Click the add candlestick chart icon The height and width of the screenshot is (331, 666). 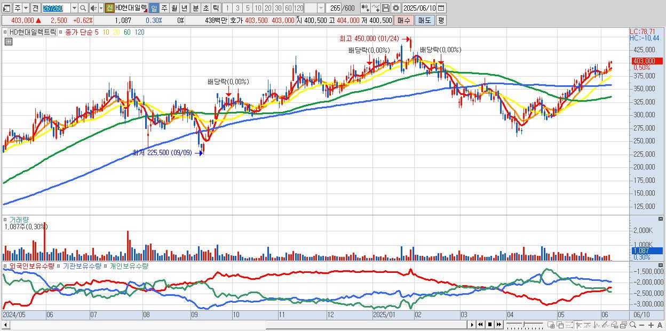coord(366,8)
